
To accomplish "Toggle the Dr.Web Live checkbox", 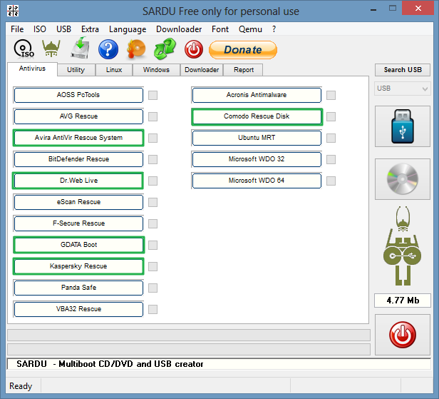I will pos(153,181).
